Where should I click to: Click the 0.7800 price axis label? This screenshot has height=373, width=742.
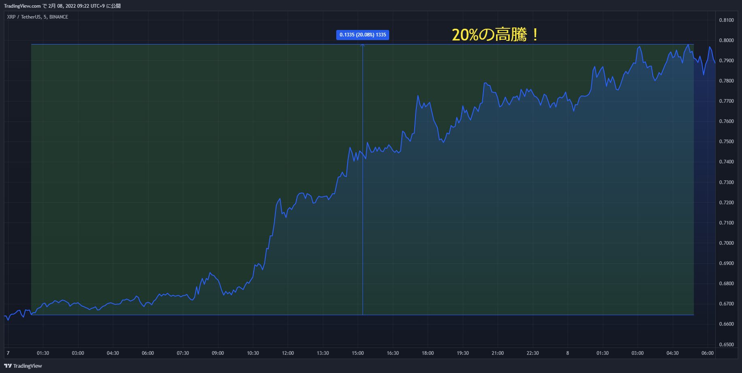(726, 81)
